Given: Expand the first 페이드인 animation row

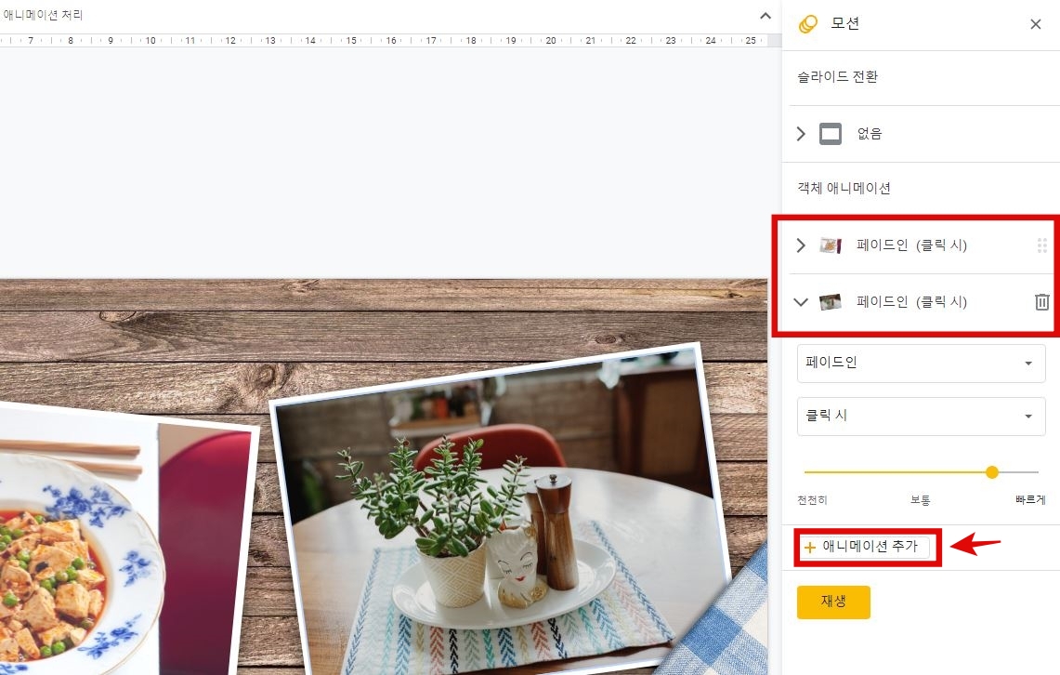Looking at the screenshot, I should (x=801, y=245).
